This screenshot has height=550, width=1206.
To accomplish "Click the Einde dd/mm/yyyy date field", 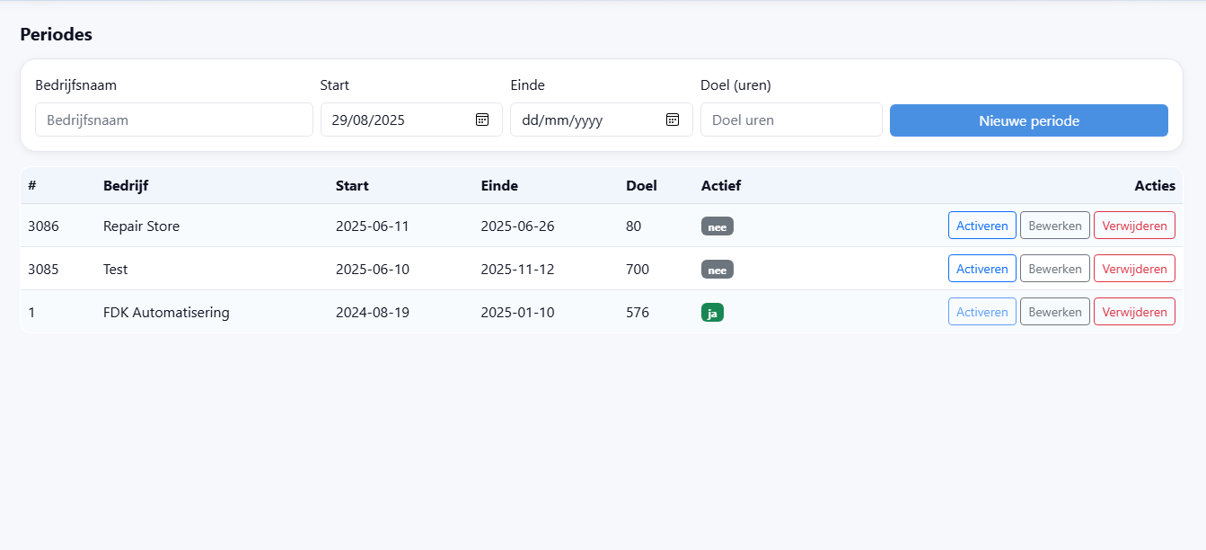I will (584, 120).
